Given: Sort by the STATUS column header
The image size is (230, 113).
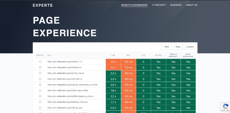Looking at the screenshot, I should pyautogui.click(x=40, y=55).
